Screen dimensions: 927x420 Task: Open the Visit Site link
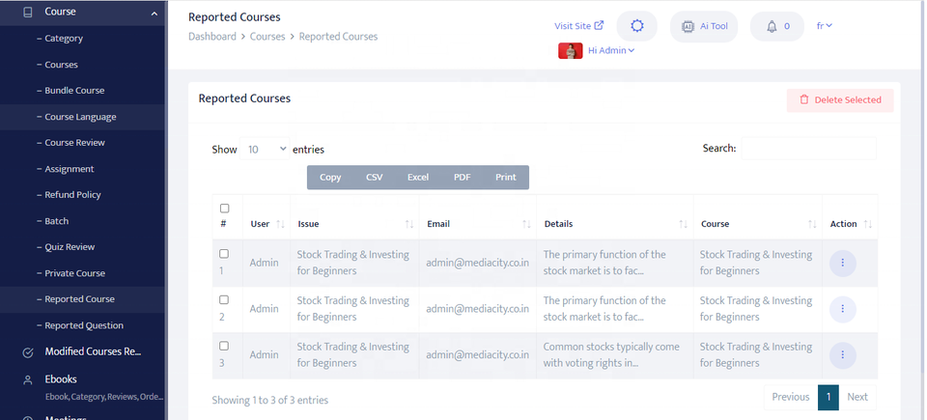pos(578,26)
